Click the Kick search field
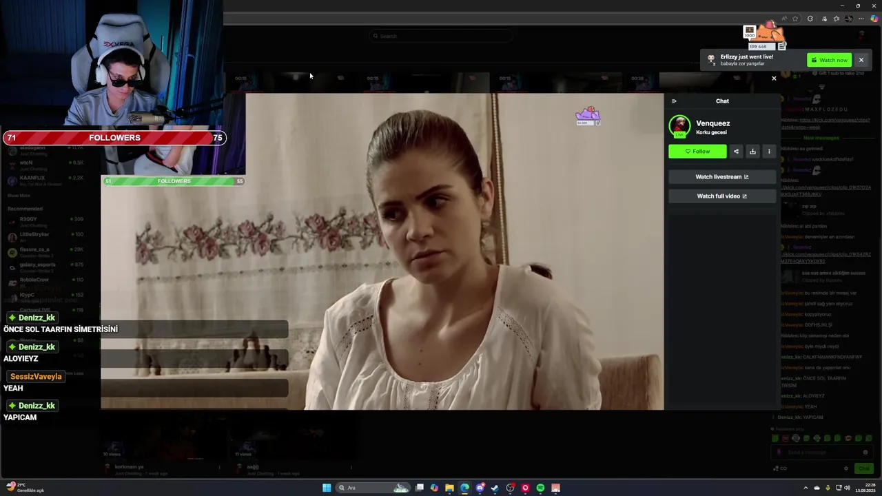The height and width of the screenshot is (496, 882). click(441, 36)
